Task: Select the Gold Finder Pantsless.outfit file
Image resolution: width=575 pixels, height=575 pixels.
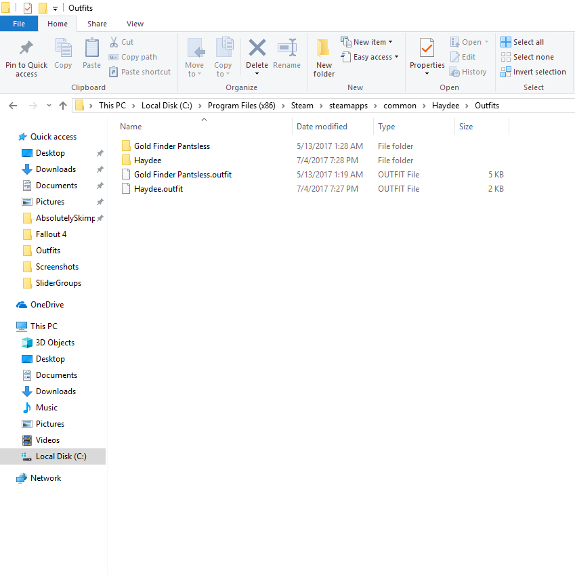Action: point(182,175)
